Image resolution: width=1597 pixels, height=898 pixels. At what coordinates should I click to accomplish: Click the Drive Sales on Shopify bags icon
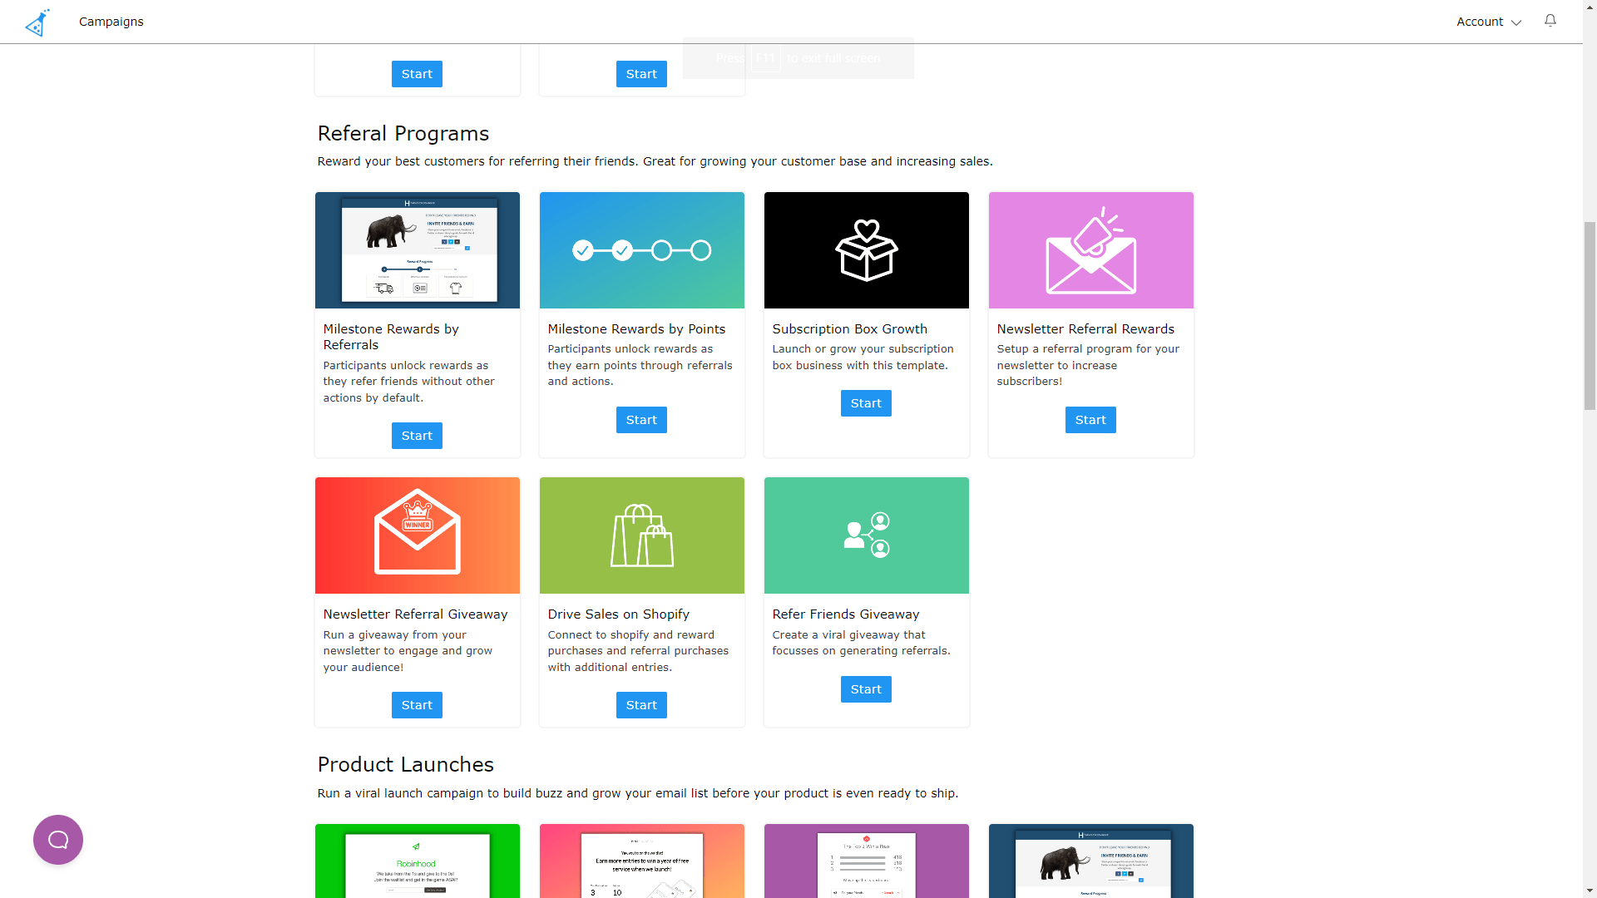pos(640,535)
